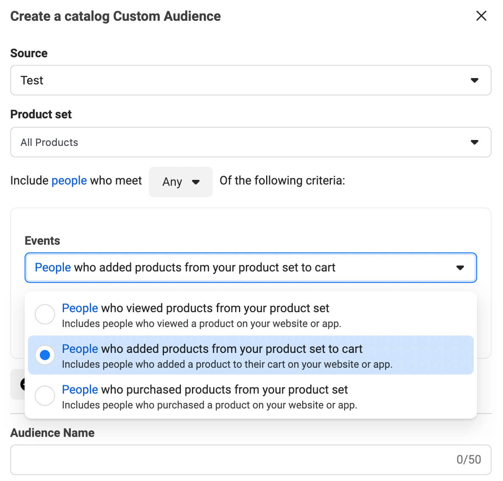This screenshot has height=481, width=503.
Task: Open the Source dropdown showing 'Test'
Action: click(251, 80)
